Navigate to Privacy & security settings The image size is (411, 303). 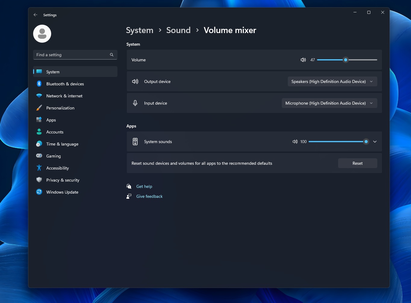(x=63, y=180)
